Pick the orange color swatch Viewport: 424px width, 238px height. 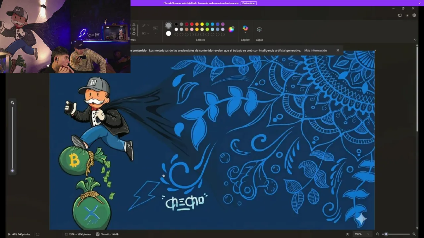(197, 24)
